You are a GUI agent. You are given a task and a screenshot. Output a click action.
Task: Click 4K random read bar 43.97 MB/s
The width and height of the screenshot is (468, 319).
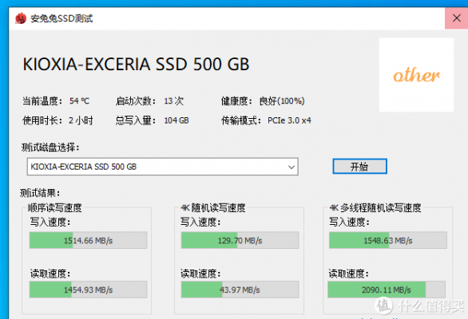240,289
